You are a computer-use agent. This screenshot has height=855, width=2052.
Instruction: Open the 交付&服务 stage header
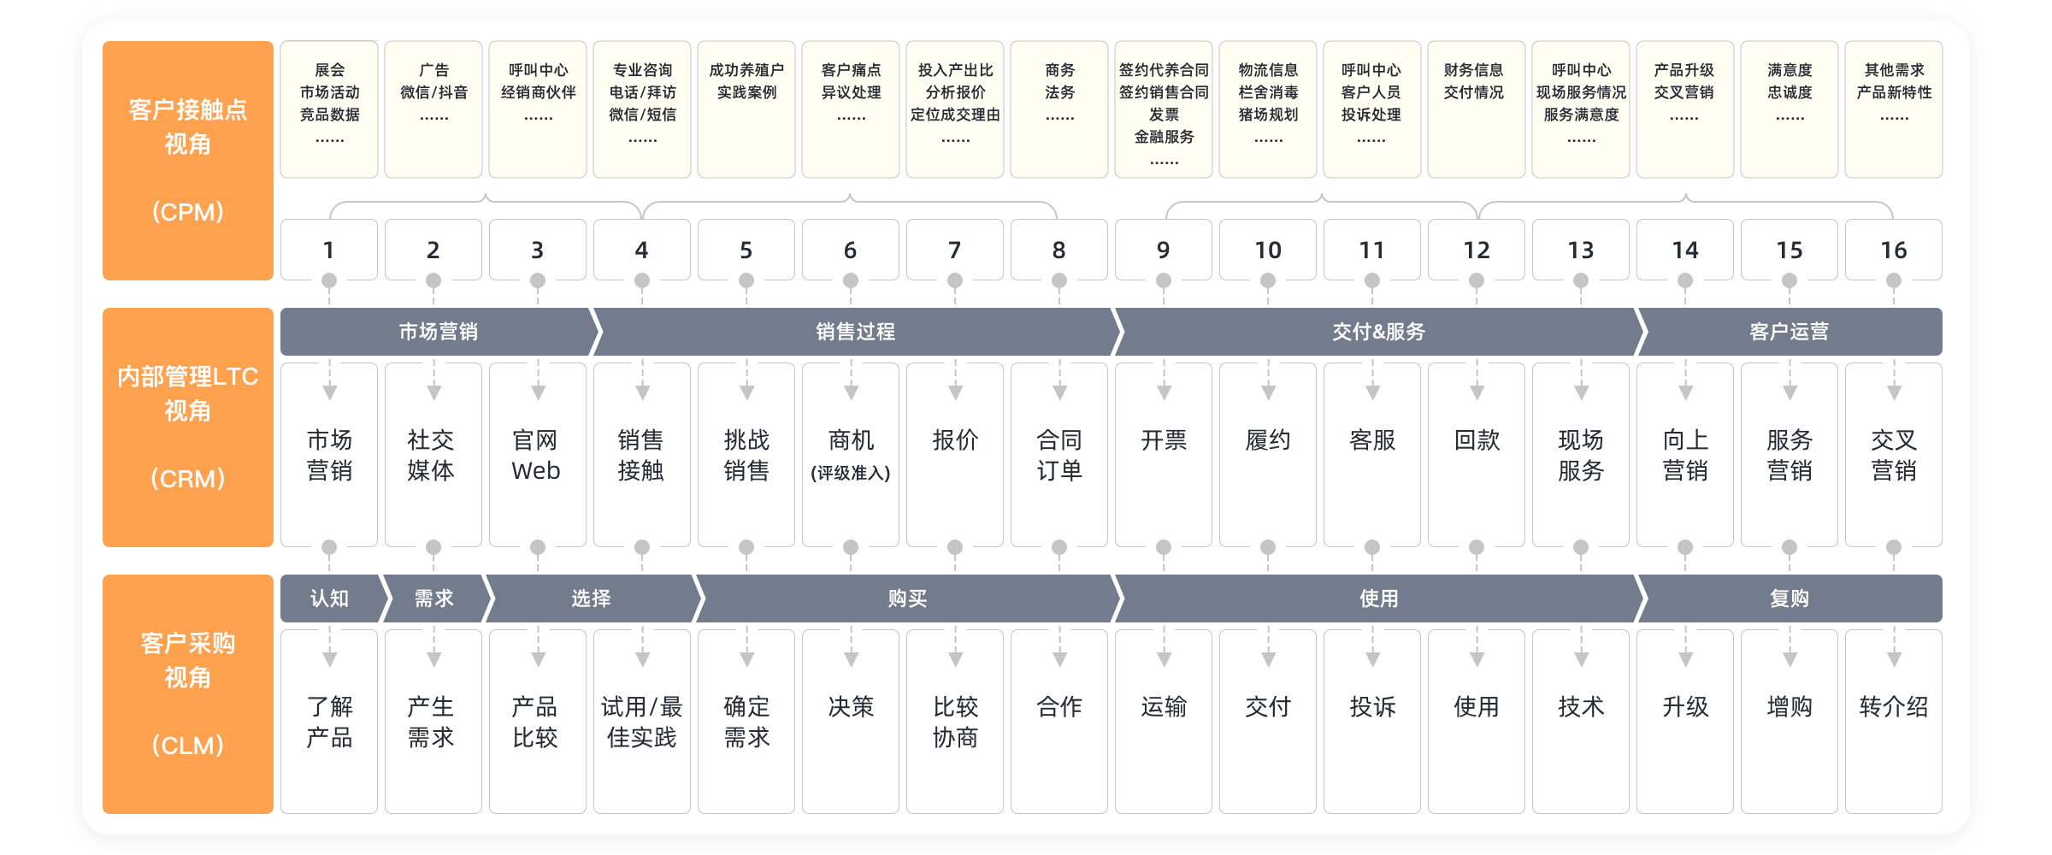[1378, 332]
